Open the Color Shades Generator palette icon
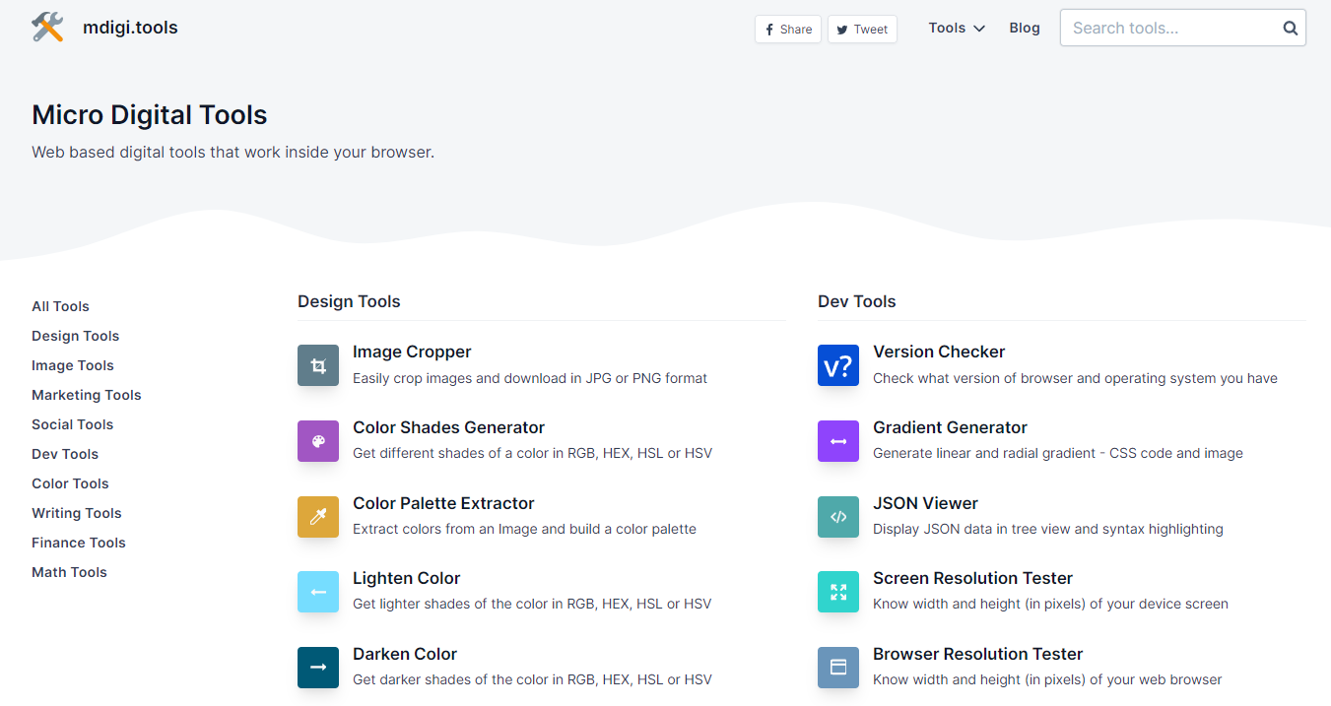This screenshot has height=706, width=1331. tap(318, 441)
